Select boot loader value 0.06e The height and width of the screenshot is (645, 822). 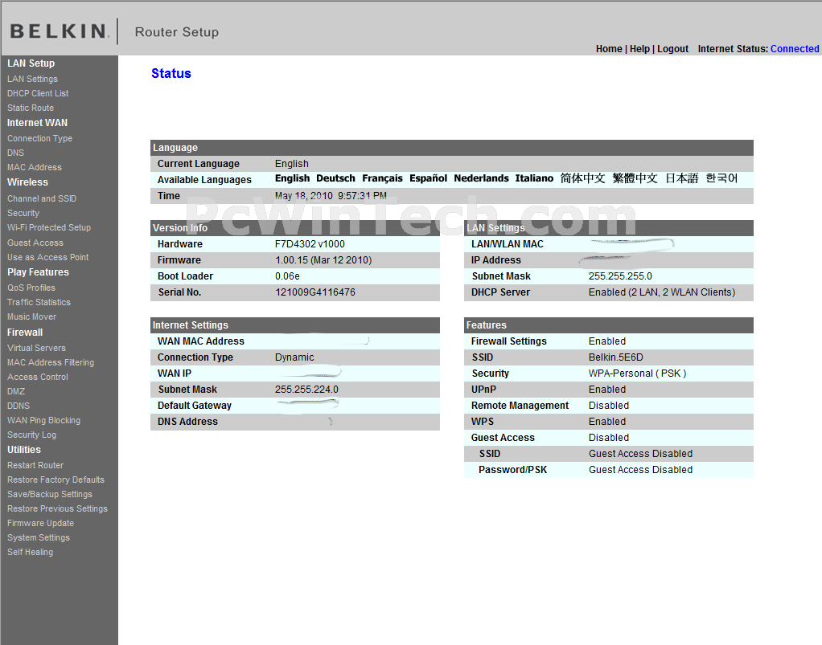[x=287, y=276]
